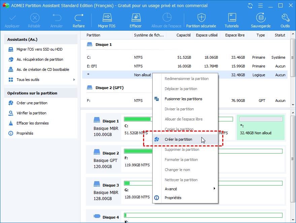Screen dimensions: 296x223
Task: Click Créer une partition in sidebar
Action: pyautogui.click(x=32, y=103)
